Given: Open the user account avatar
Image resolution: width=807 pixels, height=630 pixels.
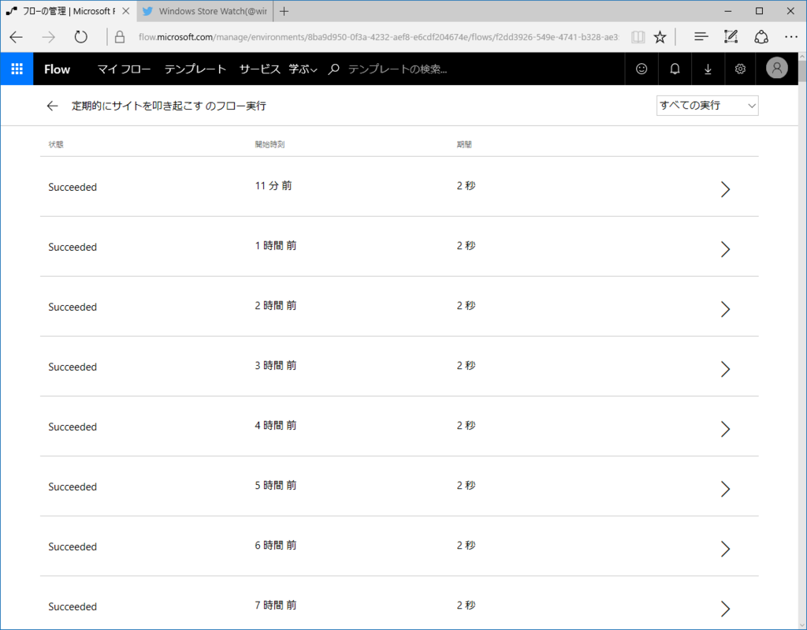Looking at the screenshot, I should click(x=776, y=68).
